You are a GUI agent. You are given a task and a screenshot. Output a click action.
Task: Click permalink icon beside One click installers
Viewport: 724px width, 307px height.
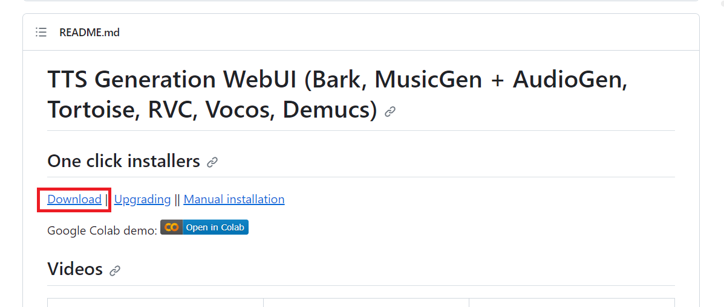tap(212, 162)
